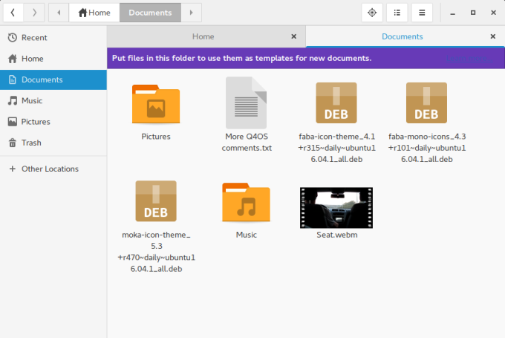Select Documents in the sidebar
This screenshot has height=338, width=505.
53,79
